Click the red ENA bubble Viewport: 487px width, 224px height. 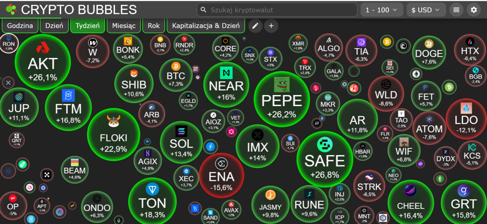pos(221,176)
